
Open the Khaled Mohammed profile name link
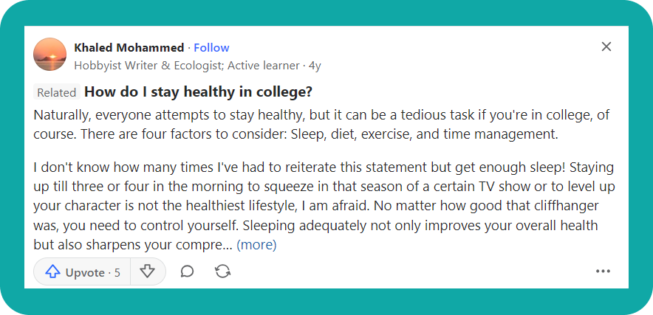pyautogui.click(x=129, y=48)
